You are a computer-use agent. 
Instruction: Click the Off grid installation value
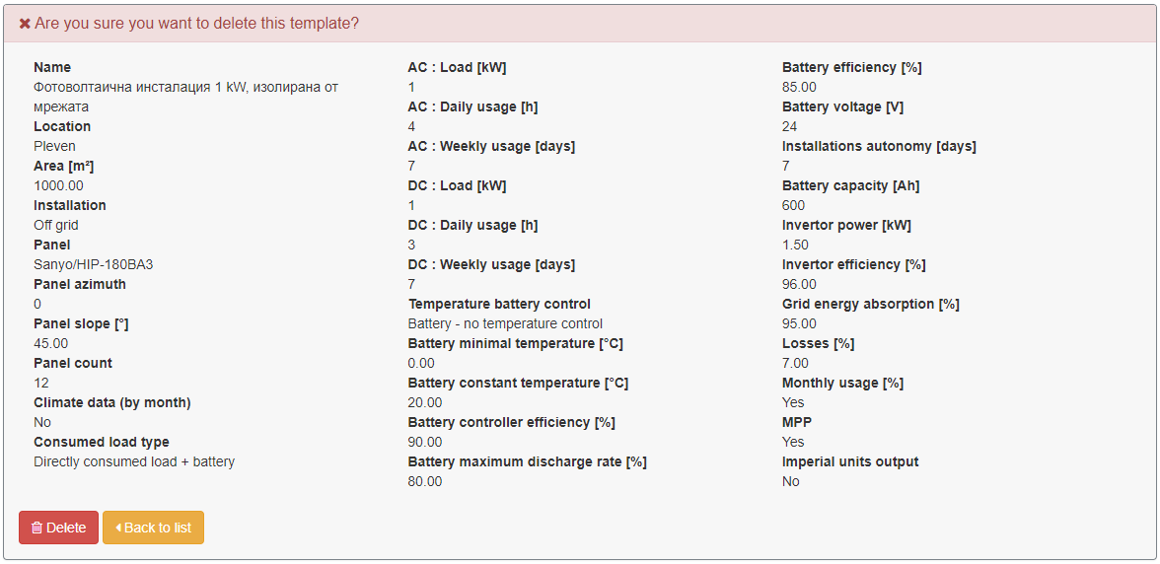(56, 226)
